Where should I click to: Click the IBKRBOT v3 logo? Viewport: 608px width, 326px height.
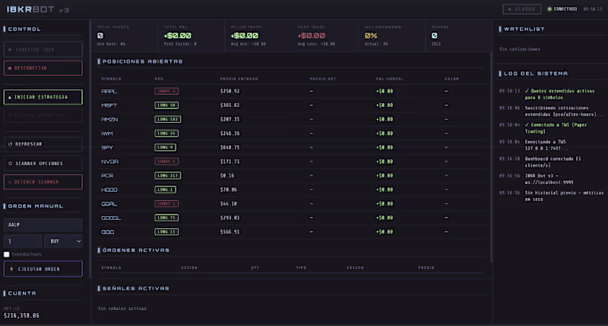tap(37, 9)
